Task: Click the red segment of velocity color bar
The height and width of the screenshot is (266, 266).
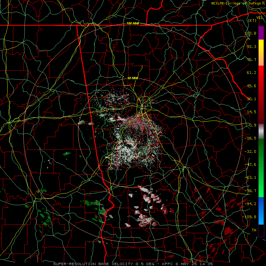Action: coord(261,95)
